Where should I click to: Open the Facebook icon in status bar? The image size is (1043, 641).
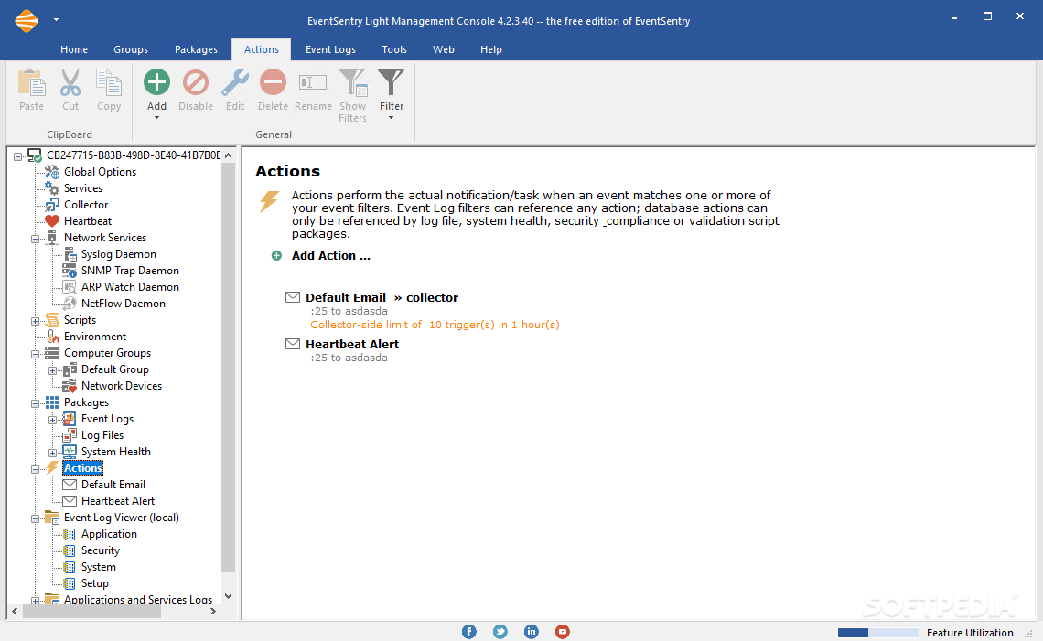click(469, 632)
